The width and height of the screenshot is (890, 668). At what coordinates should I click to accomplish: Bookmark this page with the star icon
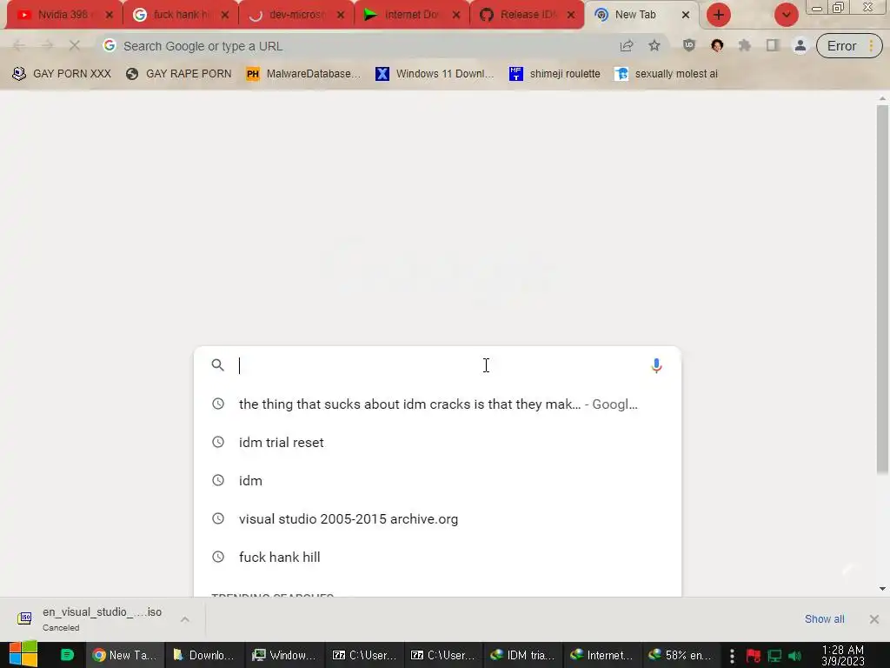click(654, 46)
